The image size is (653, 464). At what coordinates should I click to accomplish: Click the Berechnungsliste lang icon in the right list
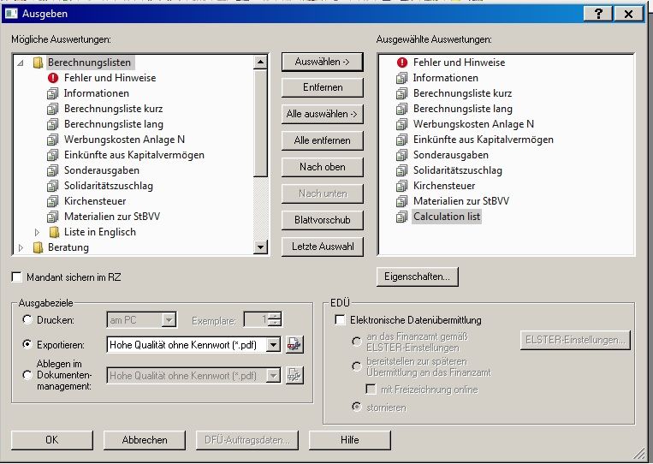click(x=401, y=109)
